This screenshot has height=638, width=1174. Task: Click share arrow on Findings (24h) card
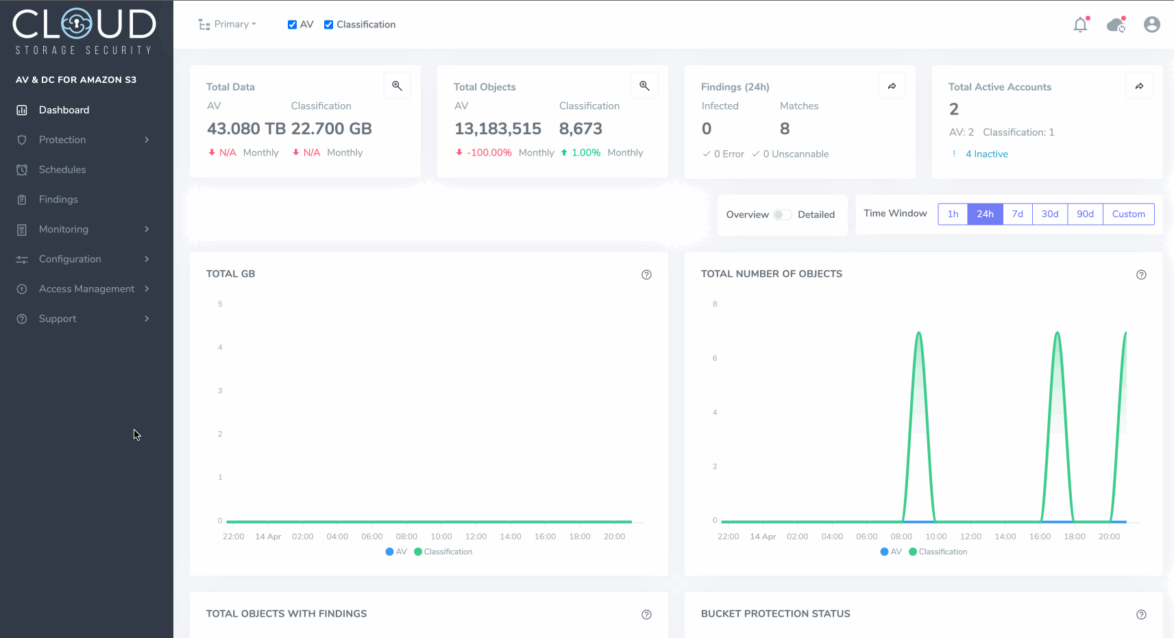coord(892,86)
